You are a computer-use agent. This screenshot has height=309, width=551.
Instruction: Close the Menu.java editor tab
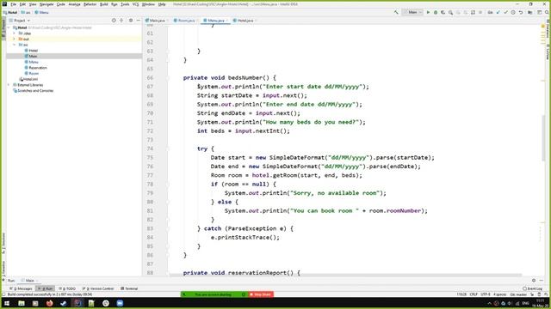(x=227, y=21)
